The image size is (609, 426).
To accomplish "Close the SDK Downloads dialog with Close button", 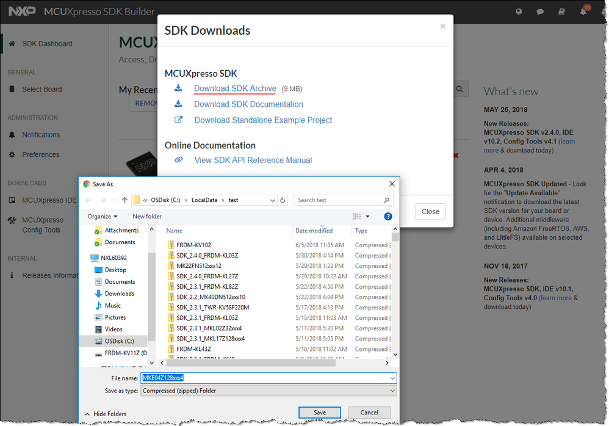I will tap(430, 212).
